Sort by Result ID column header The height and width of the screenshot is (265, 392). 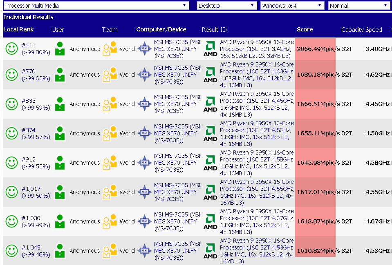[214, 30]
